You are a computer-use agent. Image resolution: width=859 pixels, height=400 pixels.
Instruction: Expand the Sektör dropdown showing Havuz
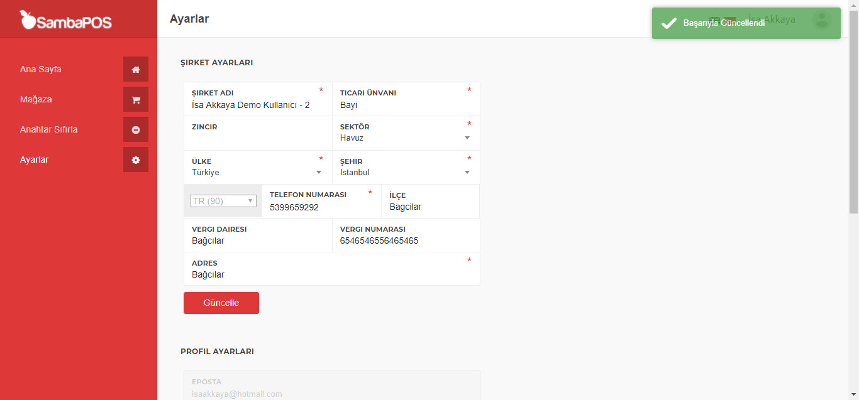[406, 138]
